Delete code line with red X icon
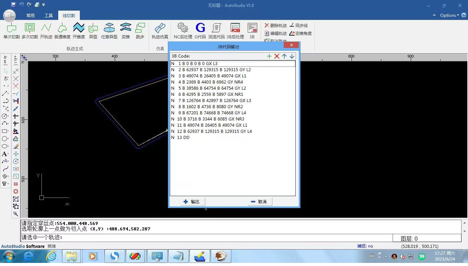468x266 pixels. (x=277, y=56)
